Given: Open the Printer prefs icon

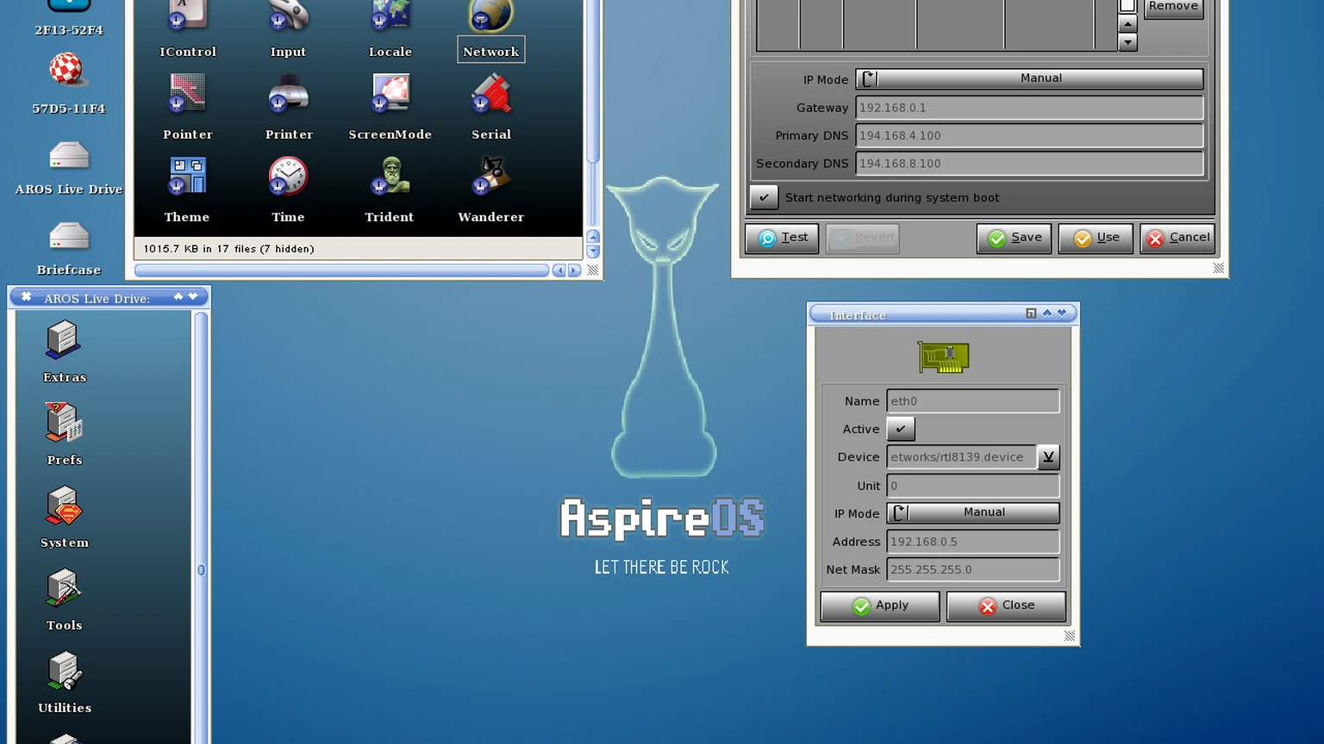Looking at the screenshot, I should click(x=289, y=108).
